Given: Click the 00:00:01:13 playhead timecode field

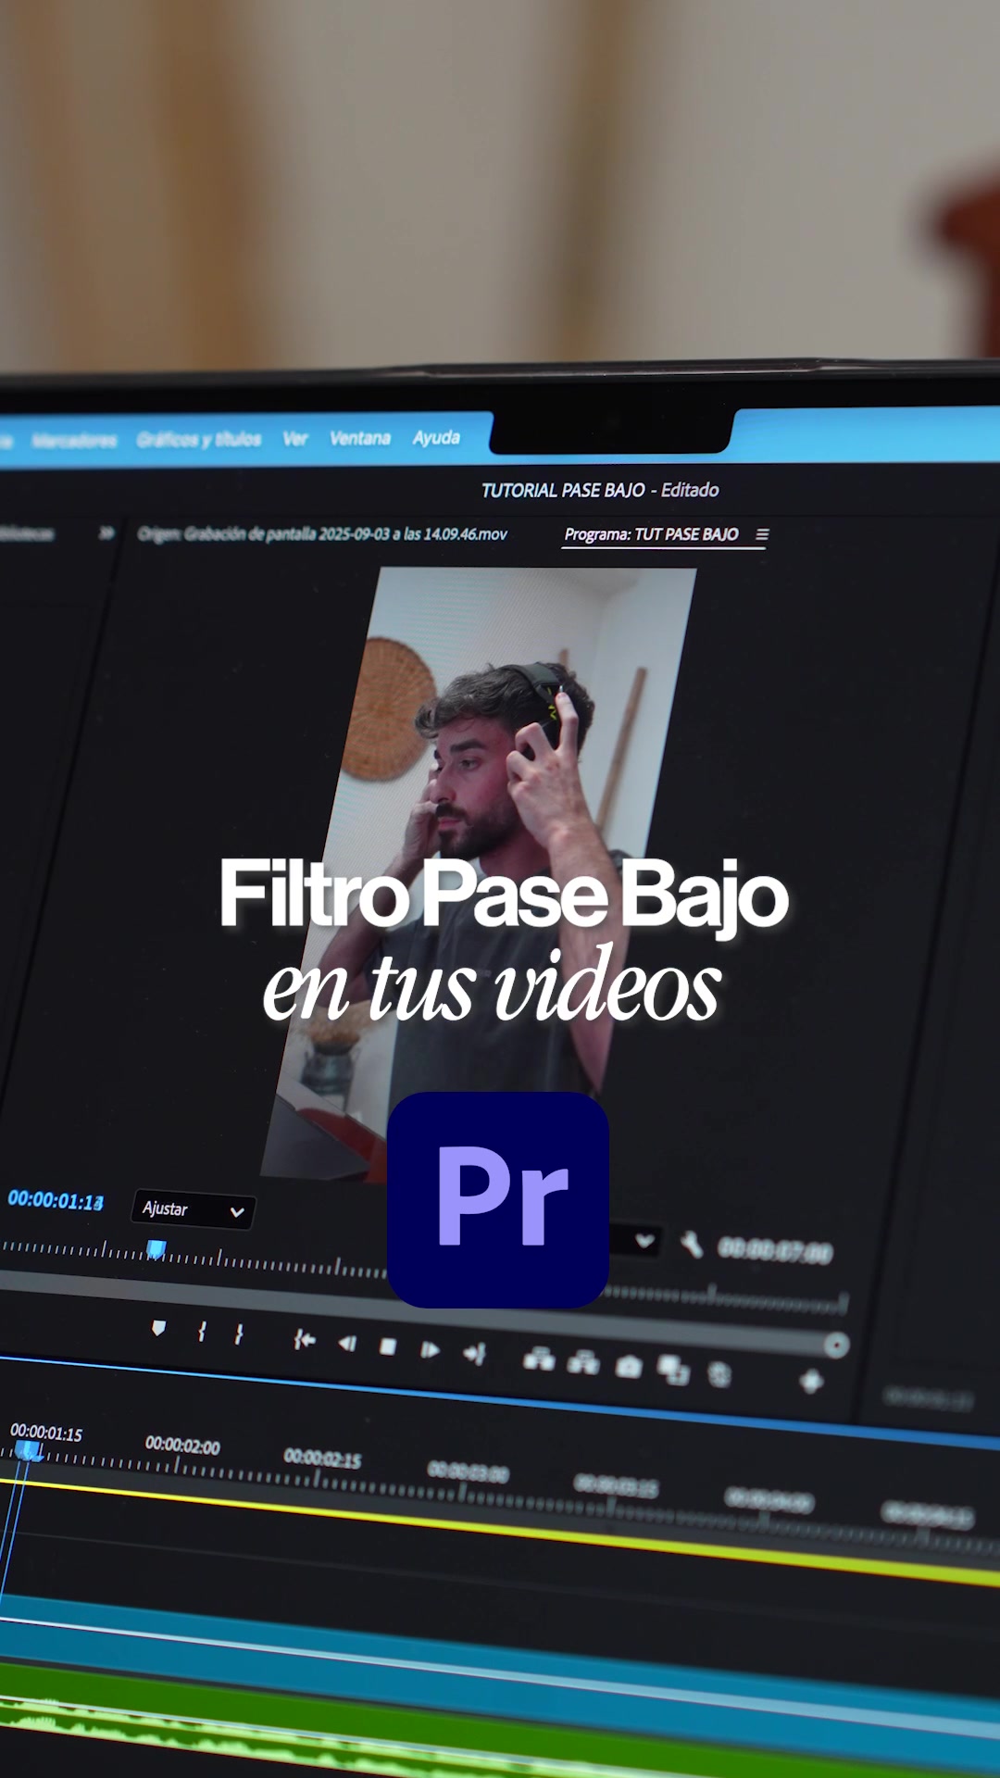Looking at the screenshot, I should 56,1200.
